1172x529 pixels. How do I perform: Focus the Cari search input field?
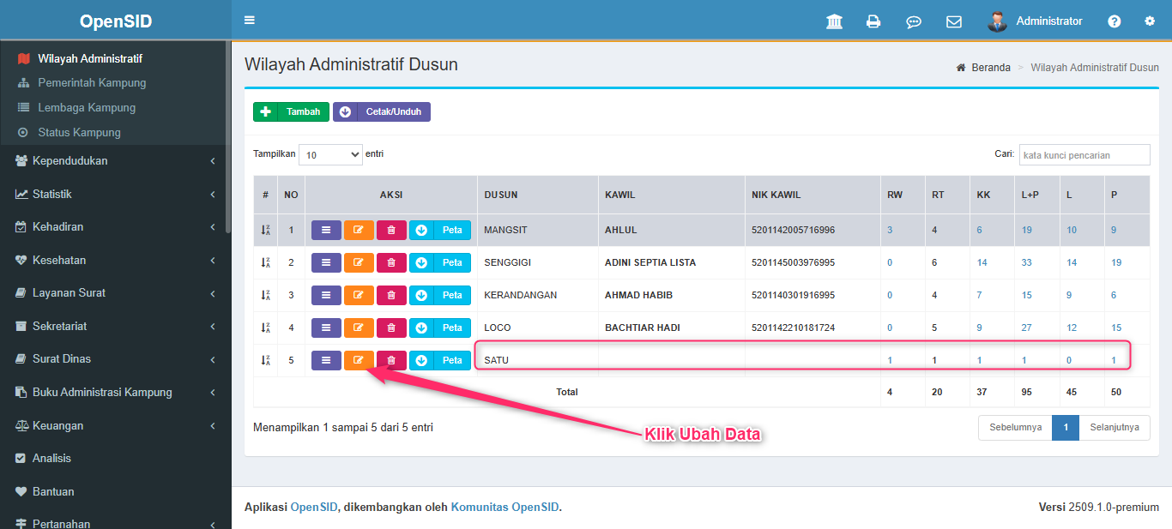(x=1084, y=155)
